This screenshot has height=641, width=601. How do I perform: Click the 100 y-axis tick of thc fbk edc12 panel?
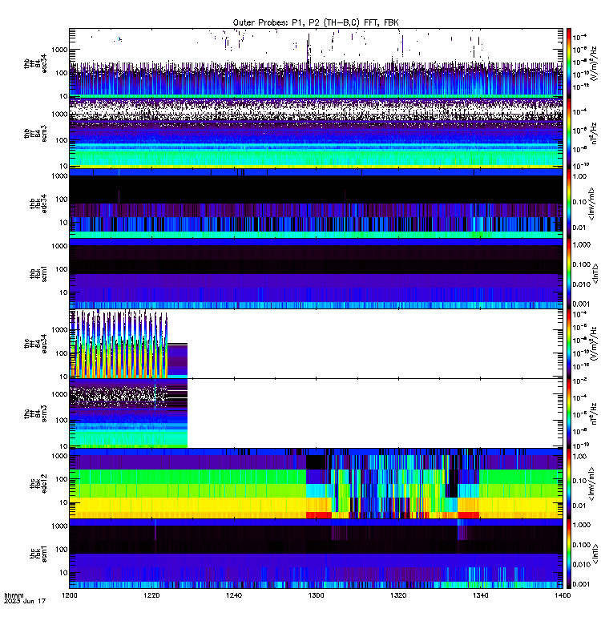(63, 479)
